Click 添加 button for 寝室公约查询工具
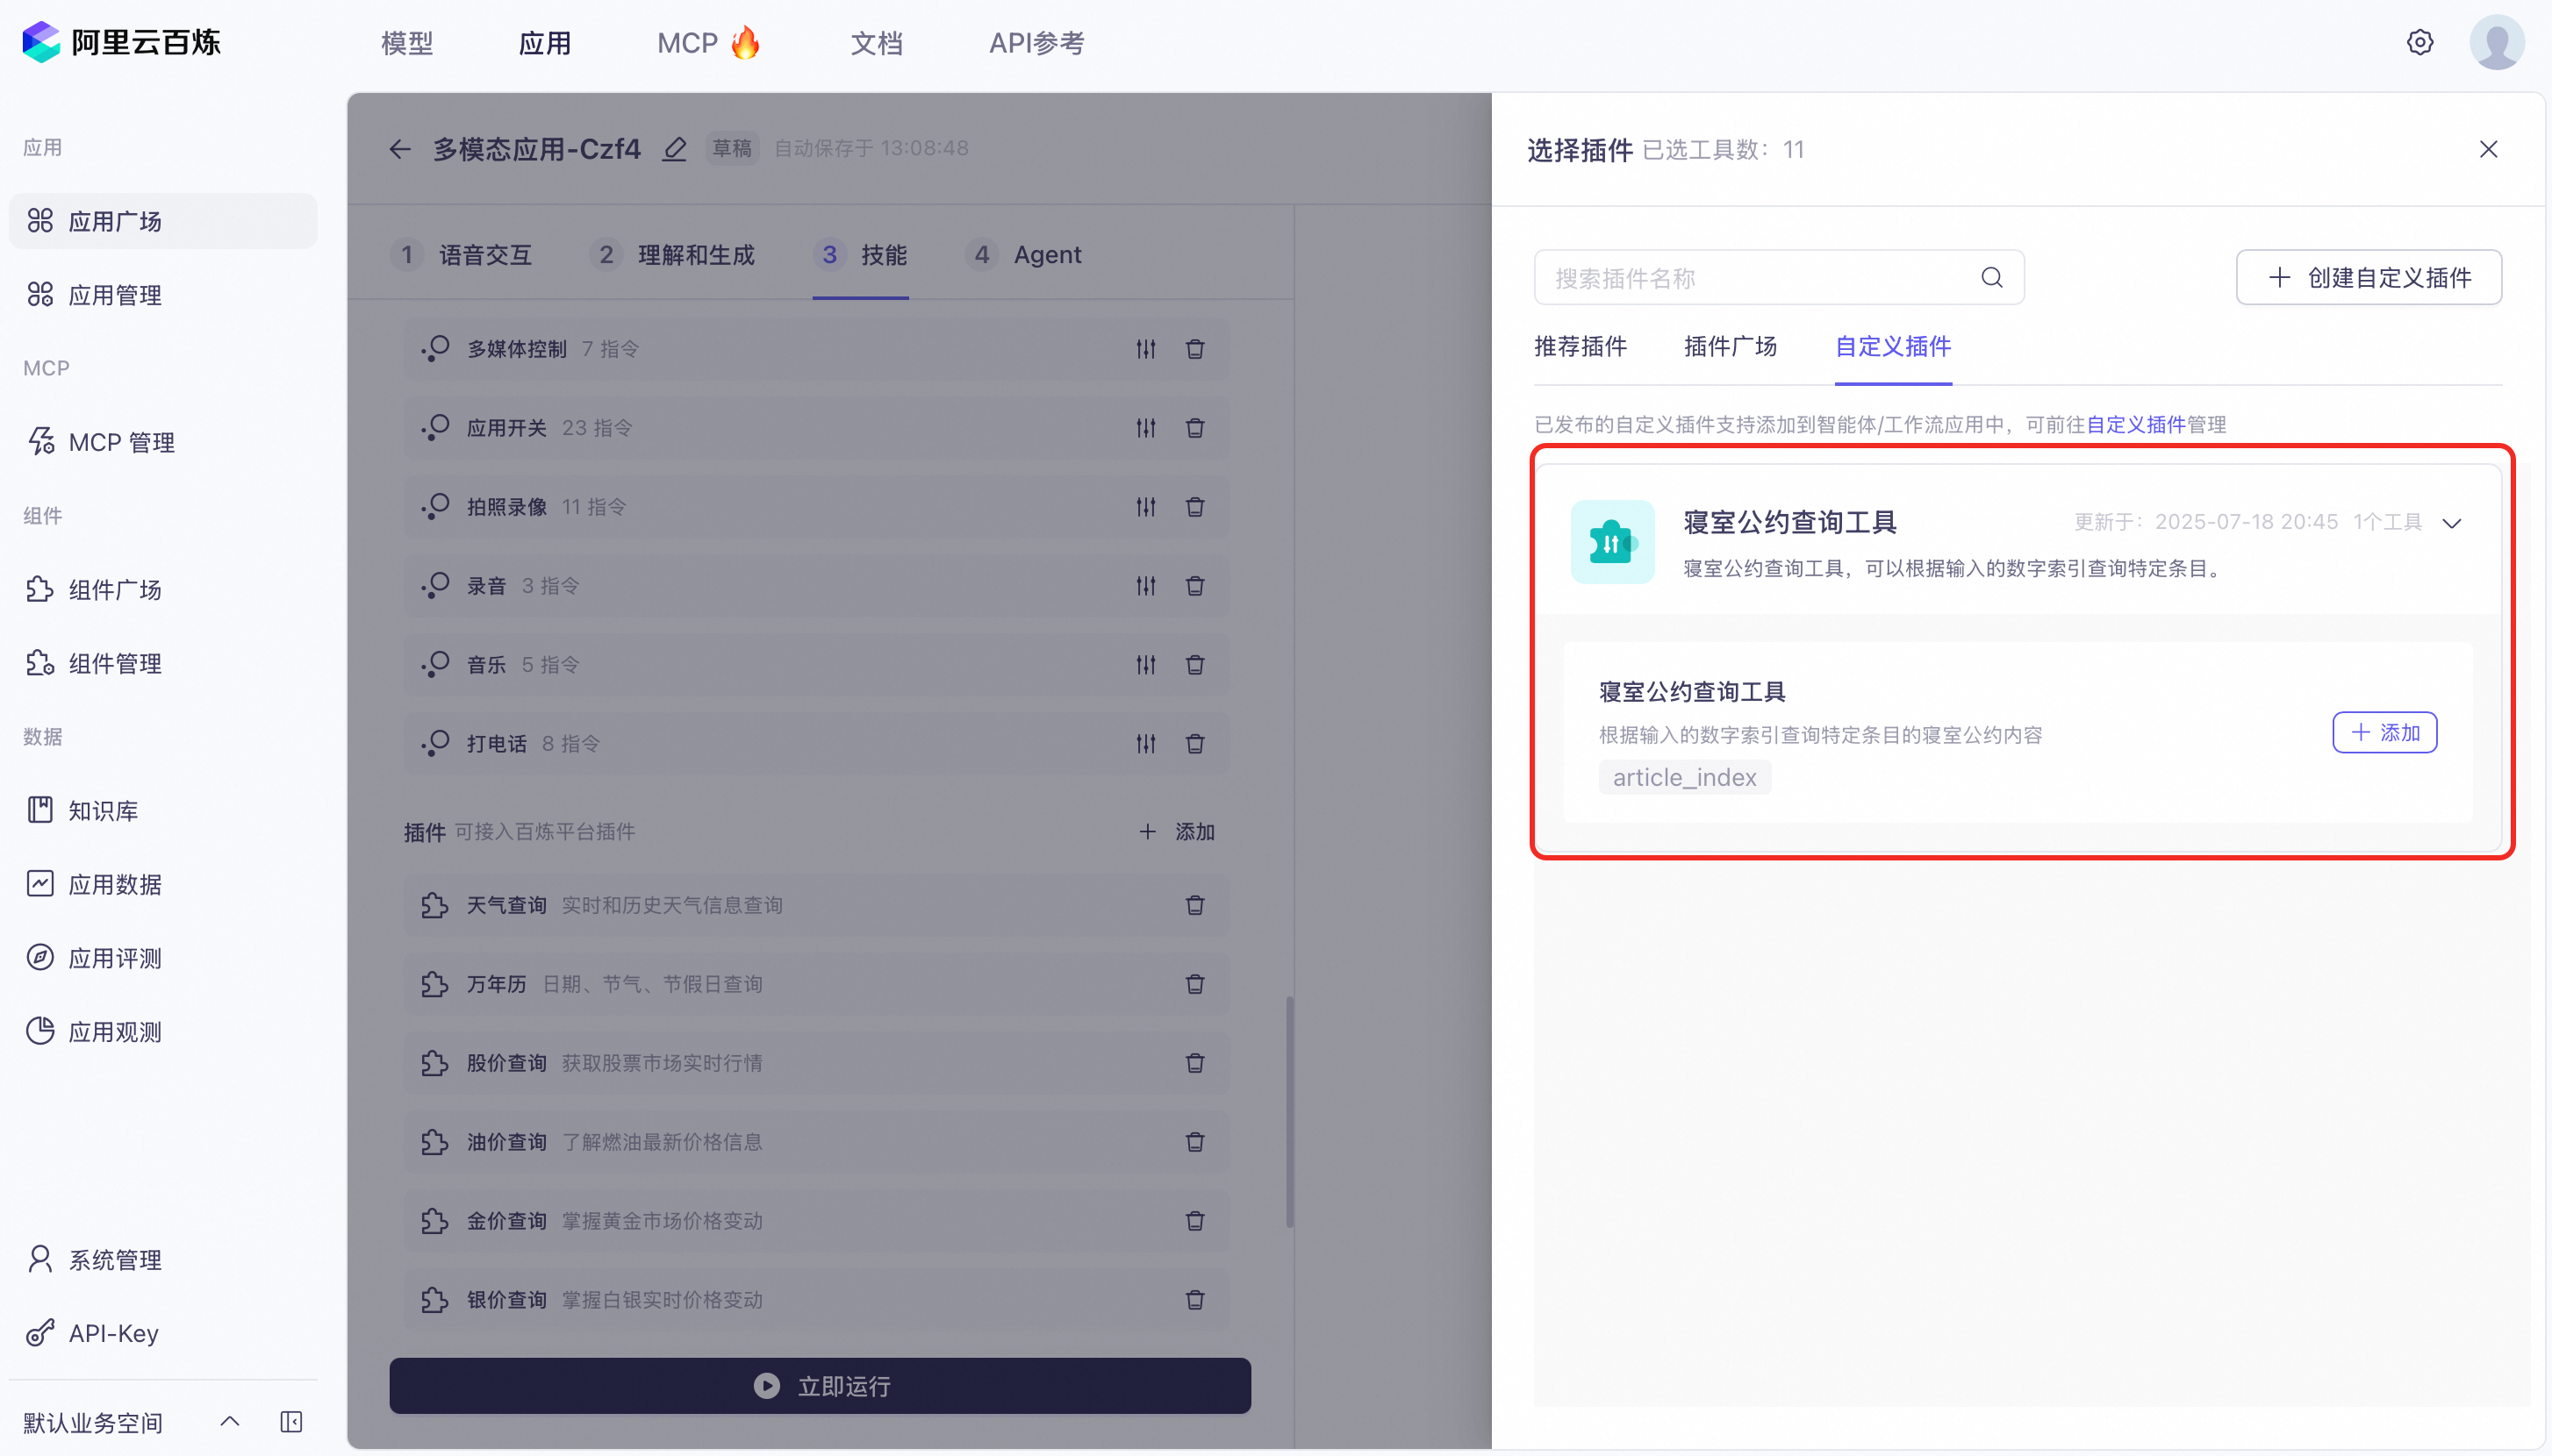The height and width of the screenshot is (1456, 2552). 2384,732
